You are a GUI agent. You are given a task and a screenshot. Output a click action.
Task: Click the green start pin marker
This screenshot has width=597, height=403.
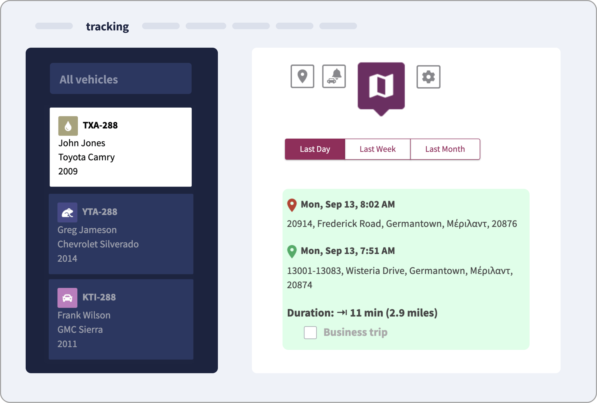[292, 251]
